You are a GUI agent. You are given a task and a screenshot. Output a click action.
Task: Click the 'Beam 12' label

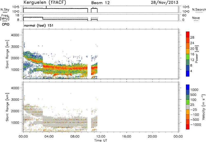[100, 3]
